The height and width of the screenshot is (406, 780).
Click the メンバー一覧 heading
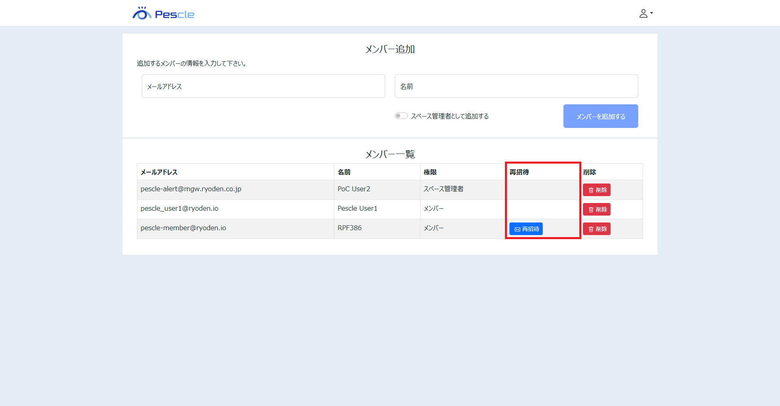[390, 154]
